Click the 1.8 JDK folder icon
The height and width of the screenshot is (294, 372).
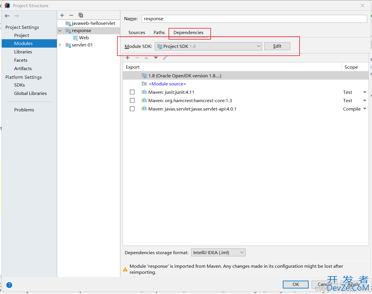pyautogui.click(x=144, y=76)
